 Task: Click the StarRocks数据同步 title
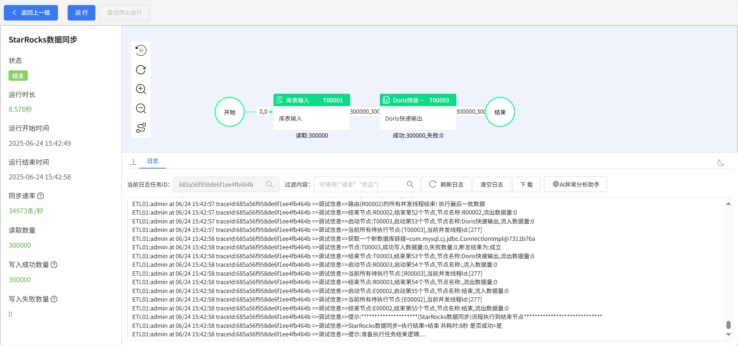[x=43, y=40]
